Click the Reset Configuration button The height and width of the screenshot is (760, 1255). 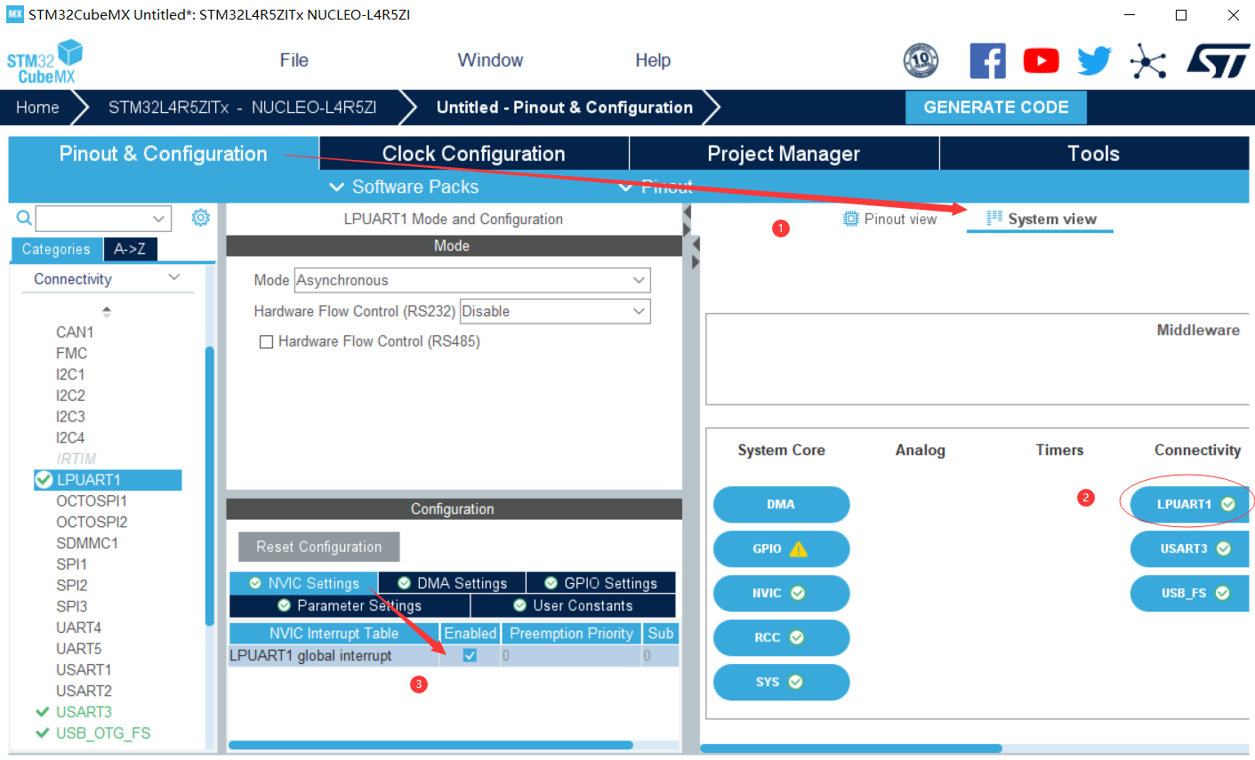tap(319, 547)
